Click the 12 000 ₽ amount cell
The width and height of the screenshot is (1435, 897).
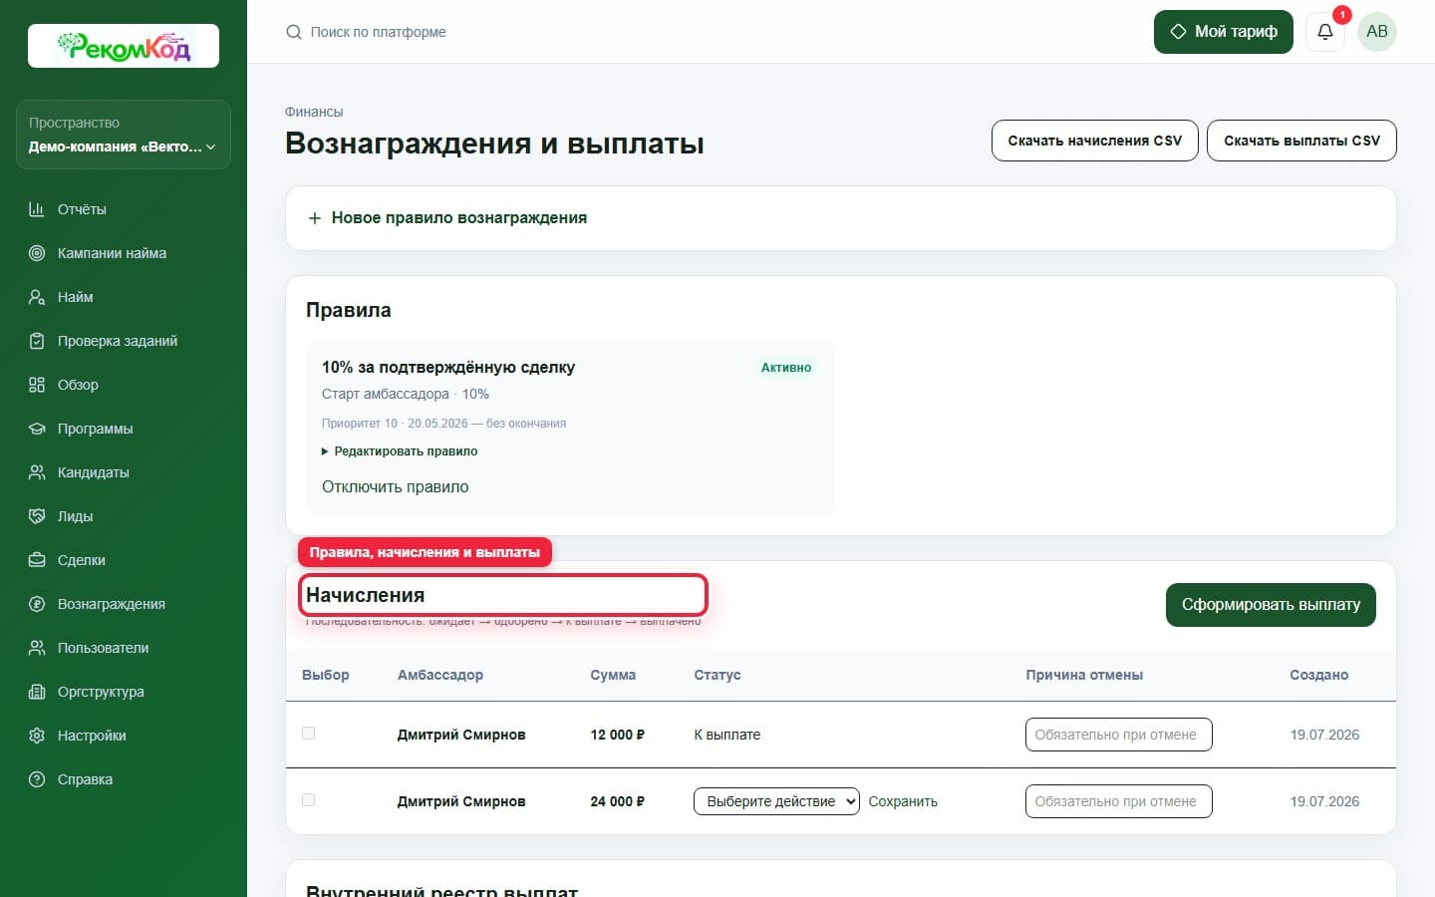[618, 735]
